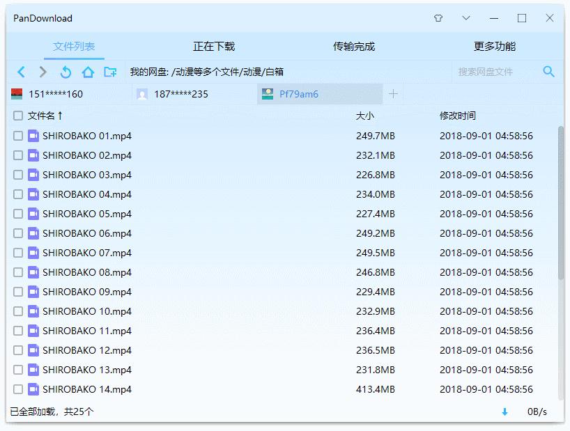
Task: Click the blue download speed arrow icon
Action: click(x=504, y=412)
